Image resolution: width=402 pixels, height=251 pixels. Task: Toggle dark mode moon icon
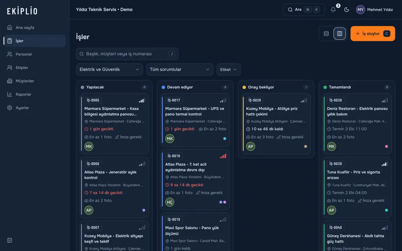346,10
